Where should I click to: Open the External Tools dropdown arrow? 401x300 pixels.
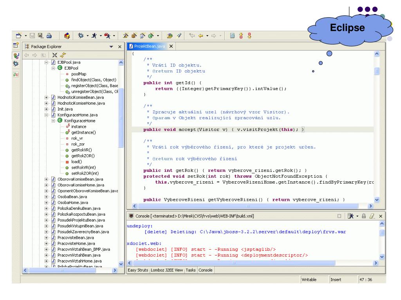pyautogui.click(x=114, y=36)
